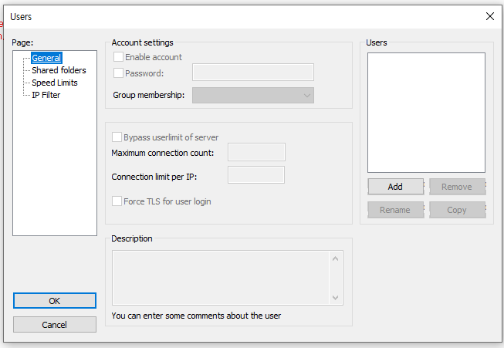Click the Description scrollbar up arrow
The image size is (504, 348).
(x=335, y=258)
